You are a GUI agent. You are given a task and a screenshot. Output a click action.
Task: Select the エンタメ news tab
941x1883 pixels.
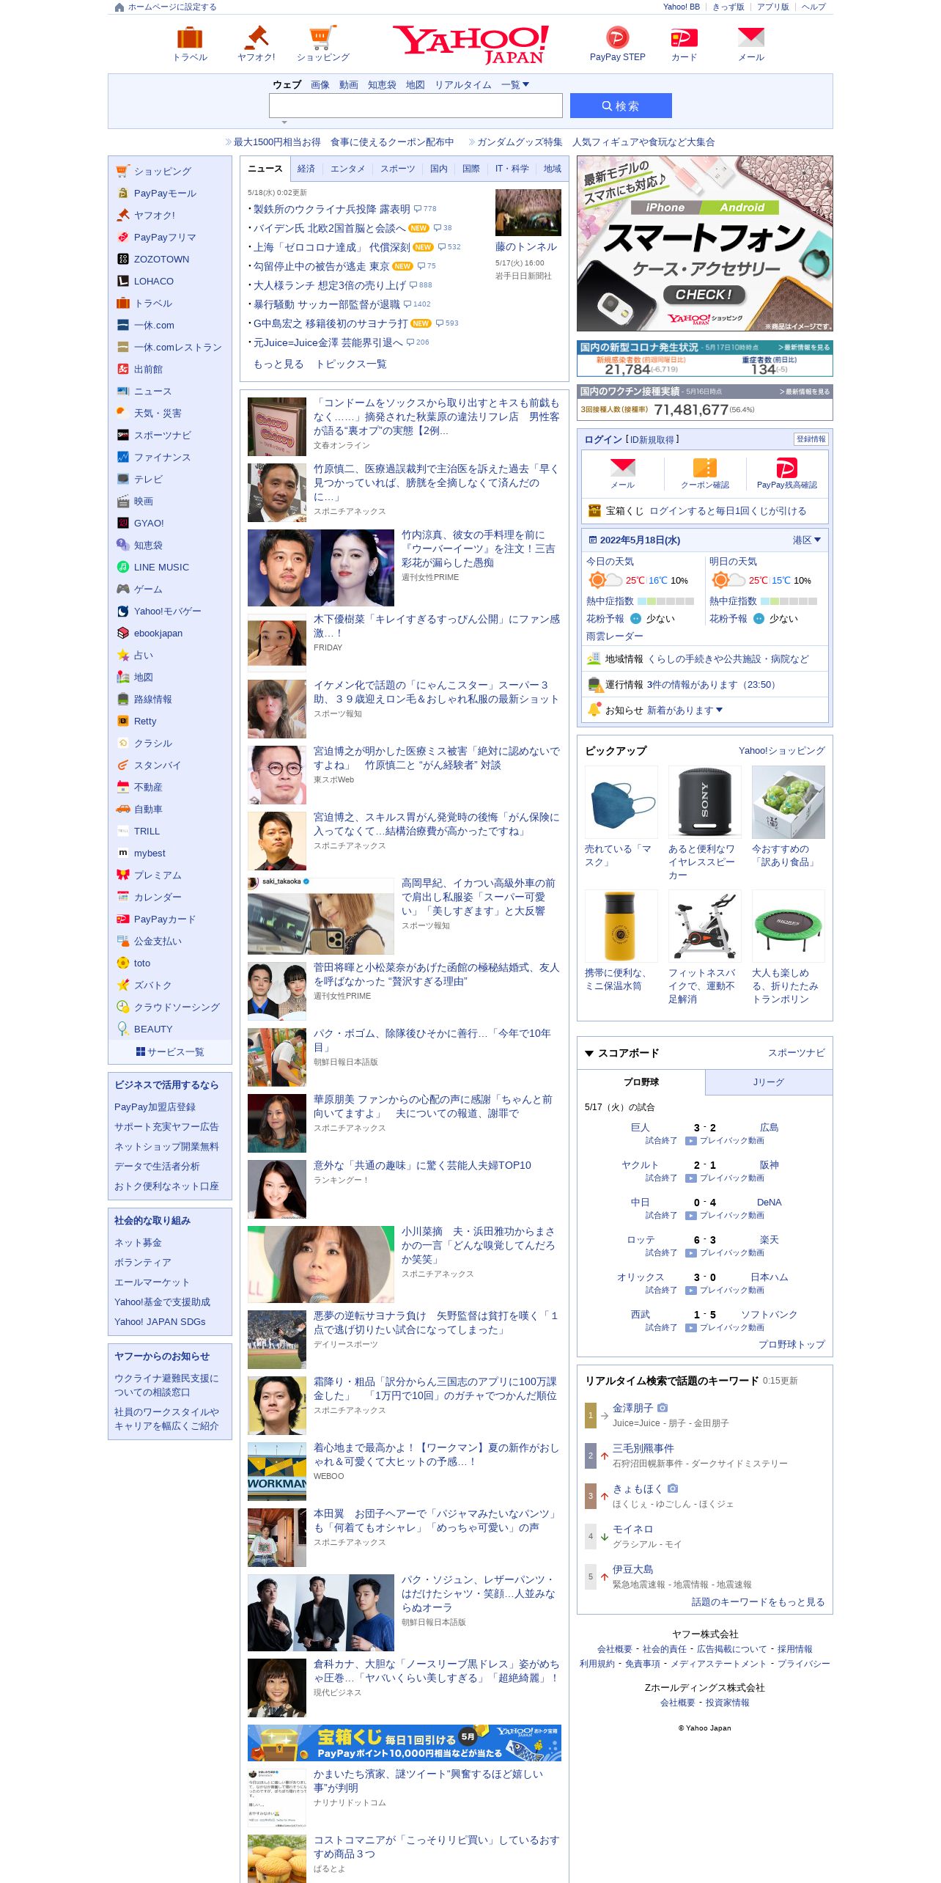(x=347, y=169)
